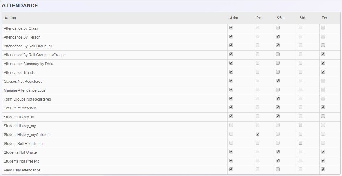Uncheck SSt for Attendance By Person

pos(278,36)
